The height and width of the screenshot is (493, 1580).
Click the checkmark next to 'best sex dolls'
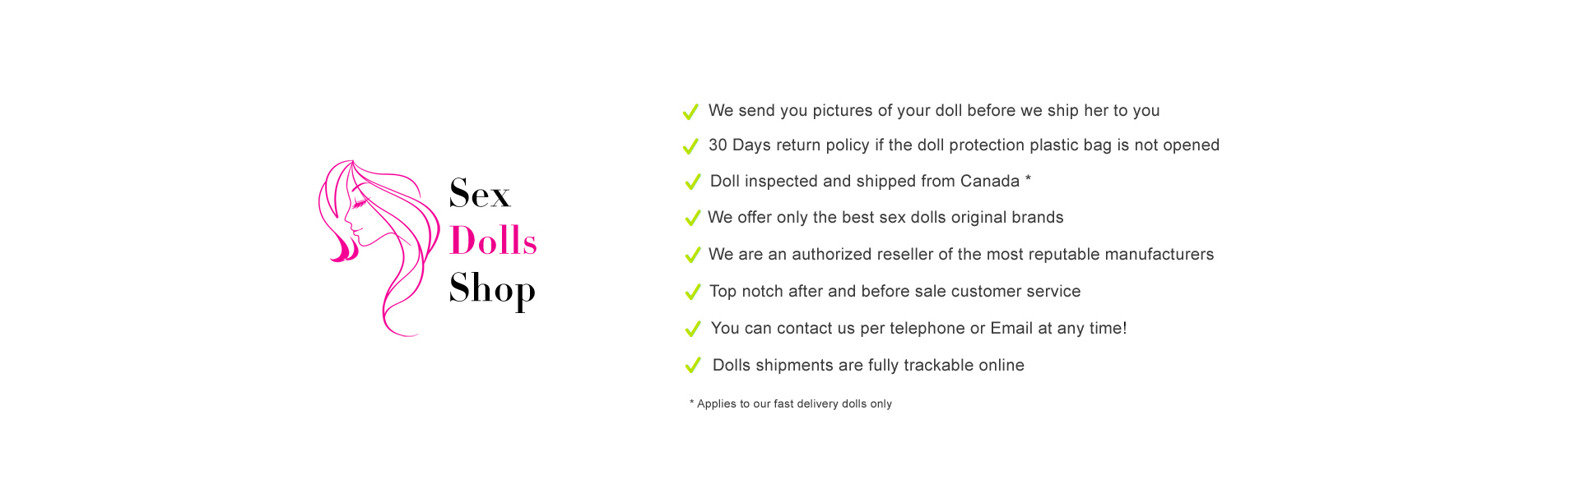(693, 219)
